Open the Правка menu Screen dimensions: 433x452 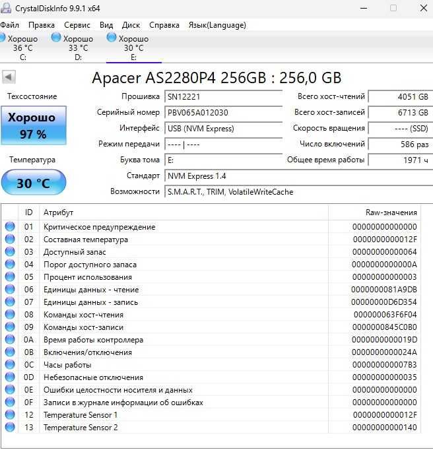(42, 25)
